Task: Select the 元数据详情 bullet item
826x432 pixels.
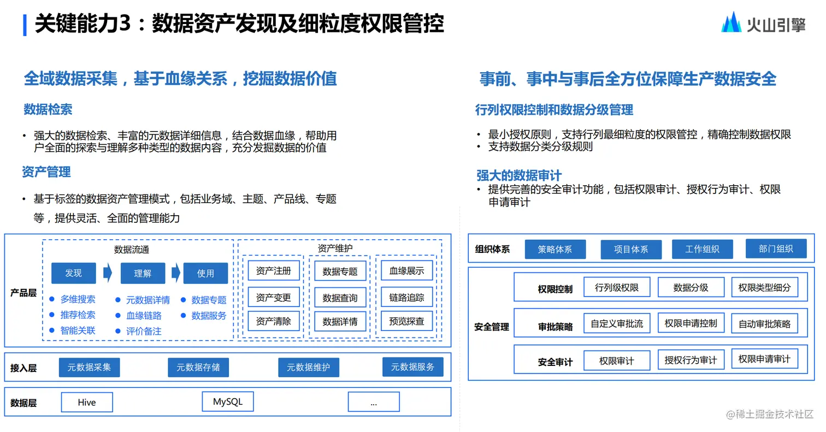Action: (x=143, y=300)
